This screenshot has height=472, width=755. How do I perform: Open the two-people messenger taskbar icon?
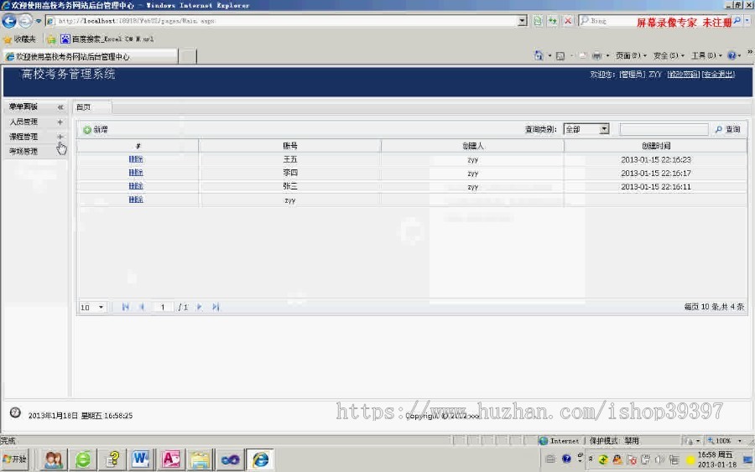click(x=53, y=459)
